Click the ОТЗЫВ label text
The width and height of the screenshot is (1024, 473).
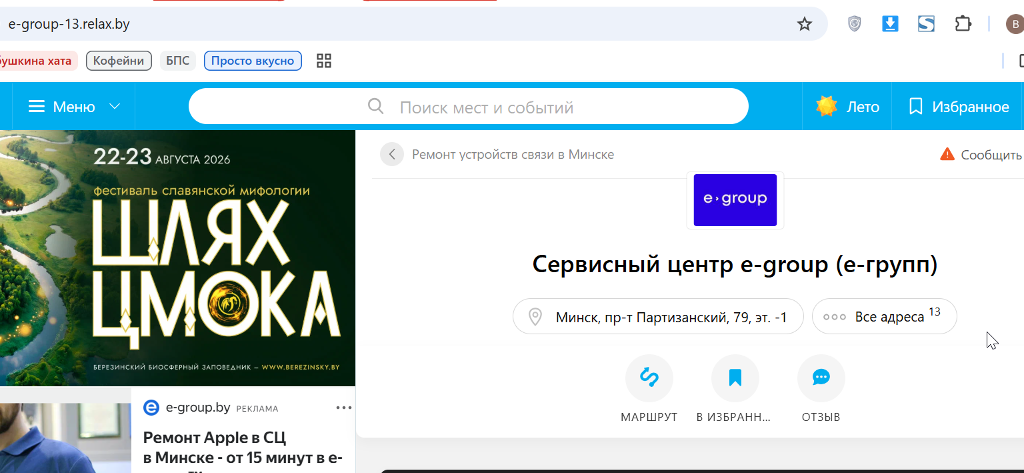(821, 417)
